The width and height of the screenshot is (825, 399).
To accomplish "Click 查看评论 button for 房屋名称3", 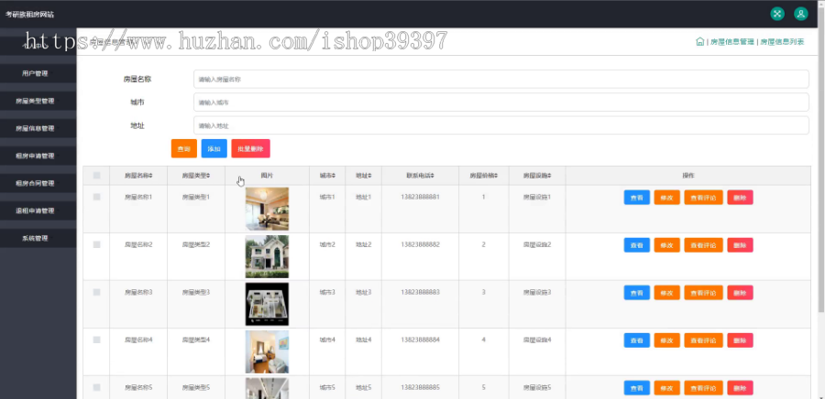I will 703,293.
